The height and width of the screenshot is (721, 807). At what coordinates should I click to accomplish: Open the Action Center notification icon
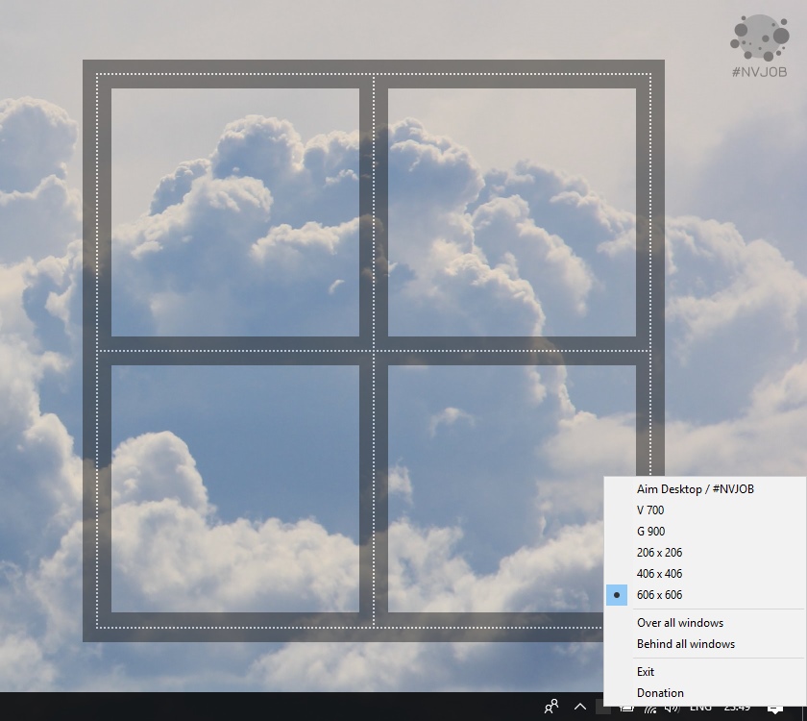click(x=774, y=709)
